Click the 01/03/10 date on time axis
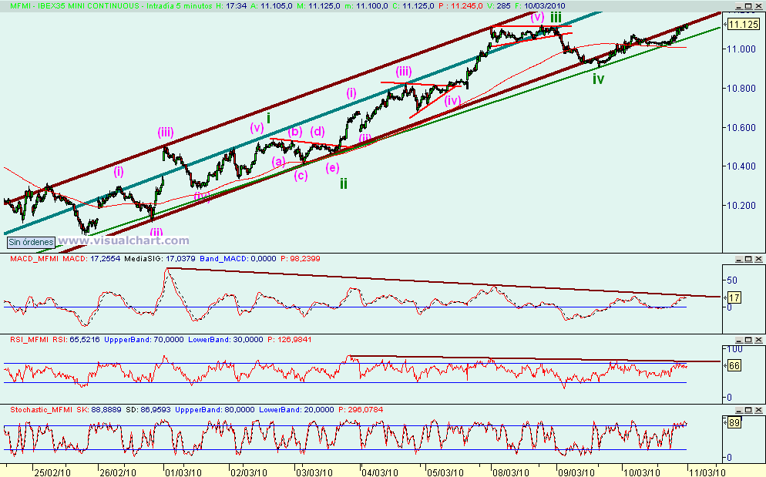Image resolution: width=766 pixels, height=477 pixels. (183, 472)
